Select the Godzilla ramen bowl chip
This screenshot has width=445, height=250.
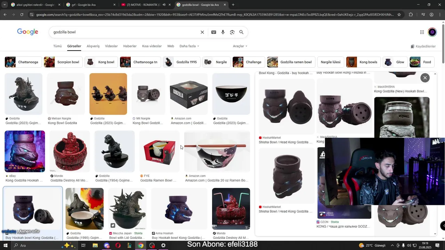(x=291, y=62)
